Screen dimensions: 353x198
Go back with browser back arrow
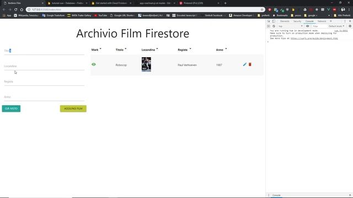tap(4, 10)
